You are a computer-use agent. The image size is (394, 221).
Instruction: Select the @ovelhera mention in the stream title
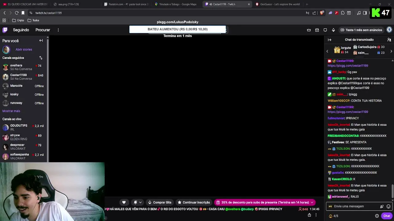click(x=233, y=209)
